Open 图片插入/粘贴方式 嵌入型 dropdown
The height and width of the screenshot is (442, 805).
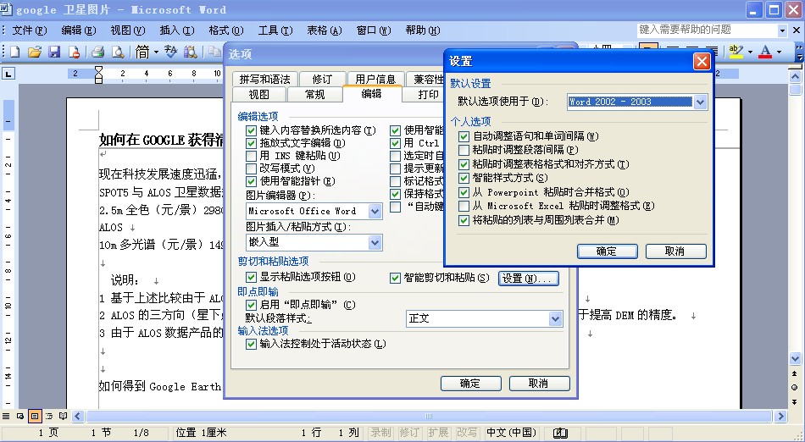click(x=375, y=242)
